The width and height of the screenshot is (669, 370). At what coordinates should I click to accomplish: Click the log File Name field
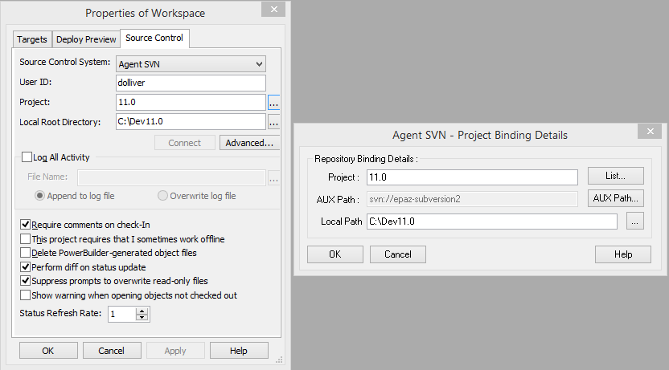point(171,177)
